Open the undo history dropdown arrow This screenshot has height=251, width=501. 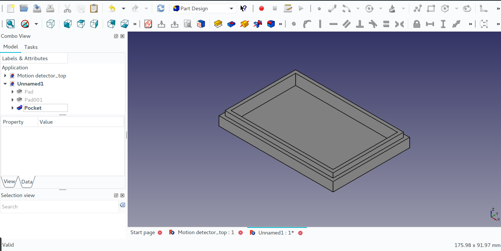[123, 8]
